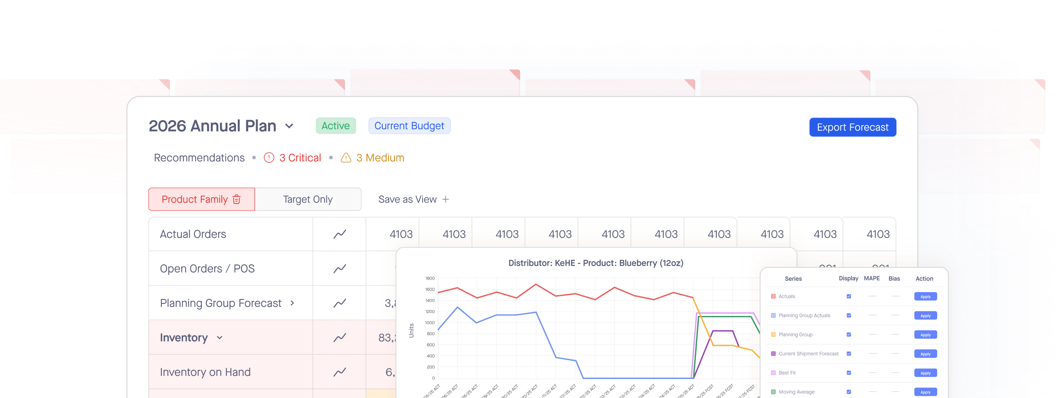Click the MAPE column header

pos(872,279)
